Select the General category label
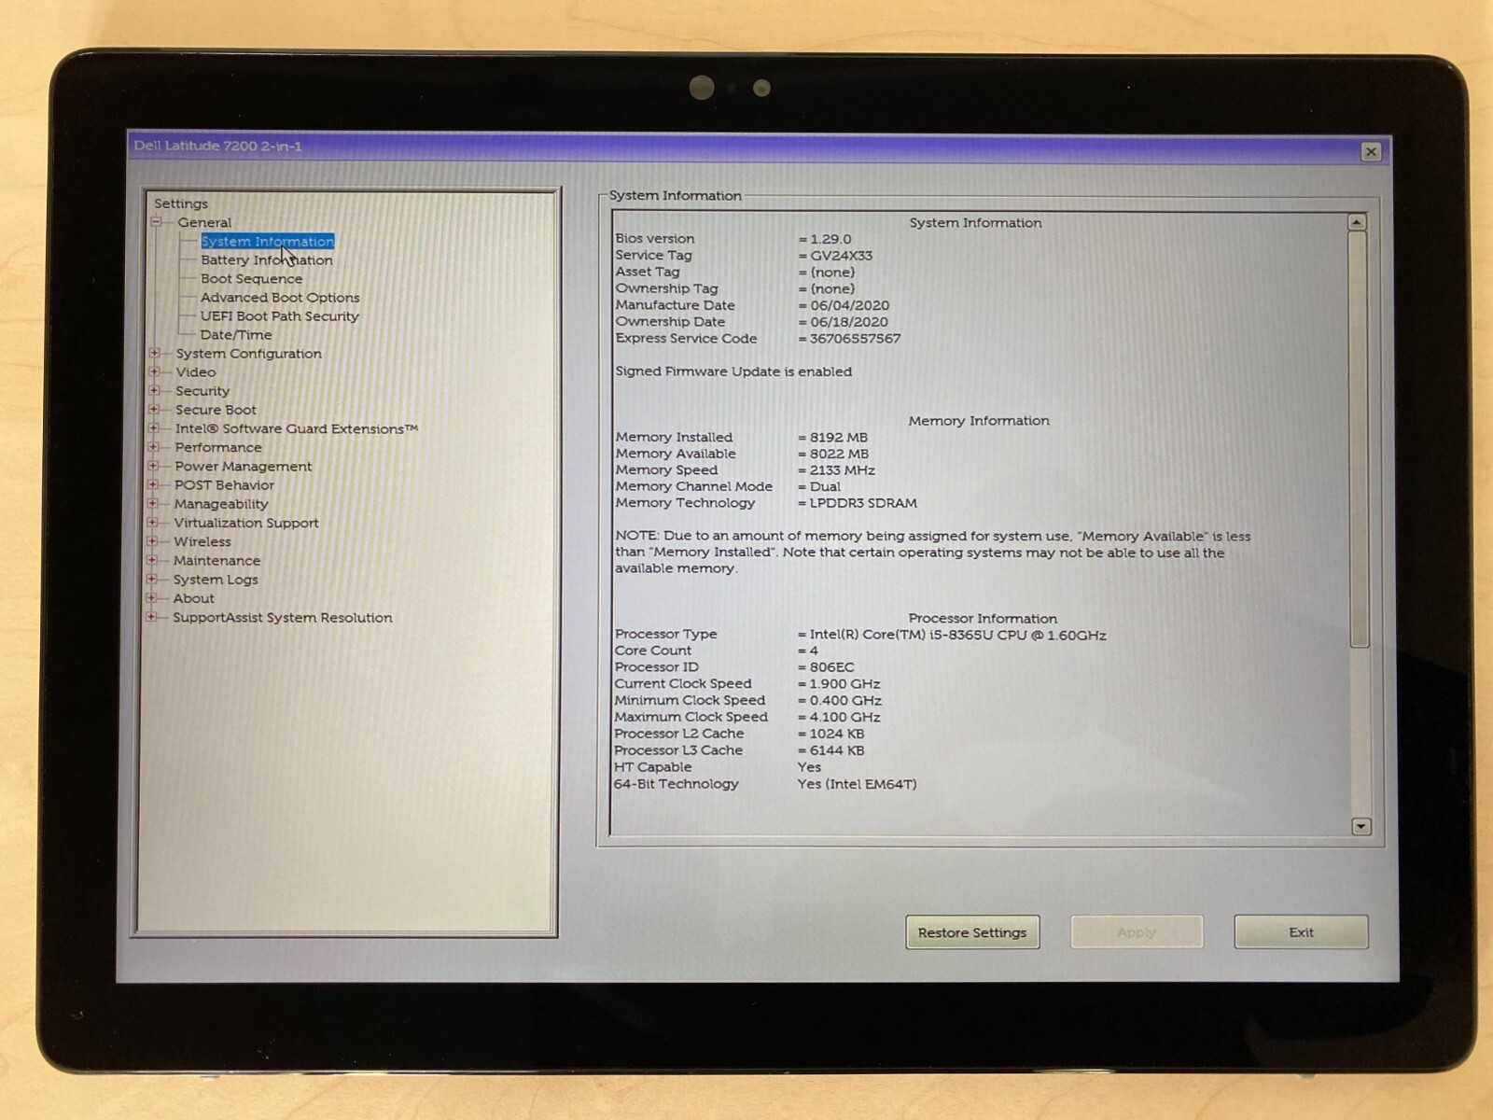 click(204, 222)
